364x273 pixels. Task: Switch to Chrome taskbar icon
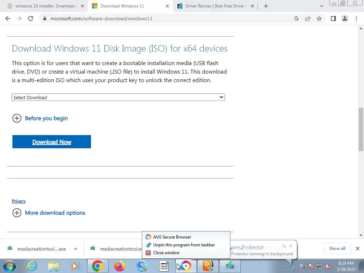coord(97,266)
